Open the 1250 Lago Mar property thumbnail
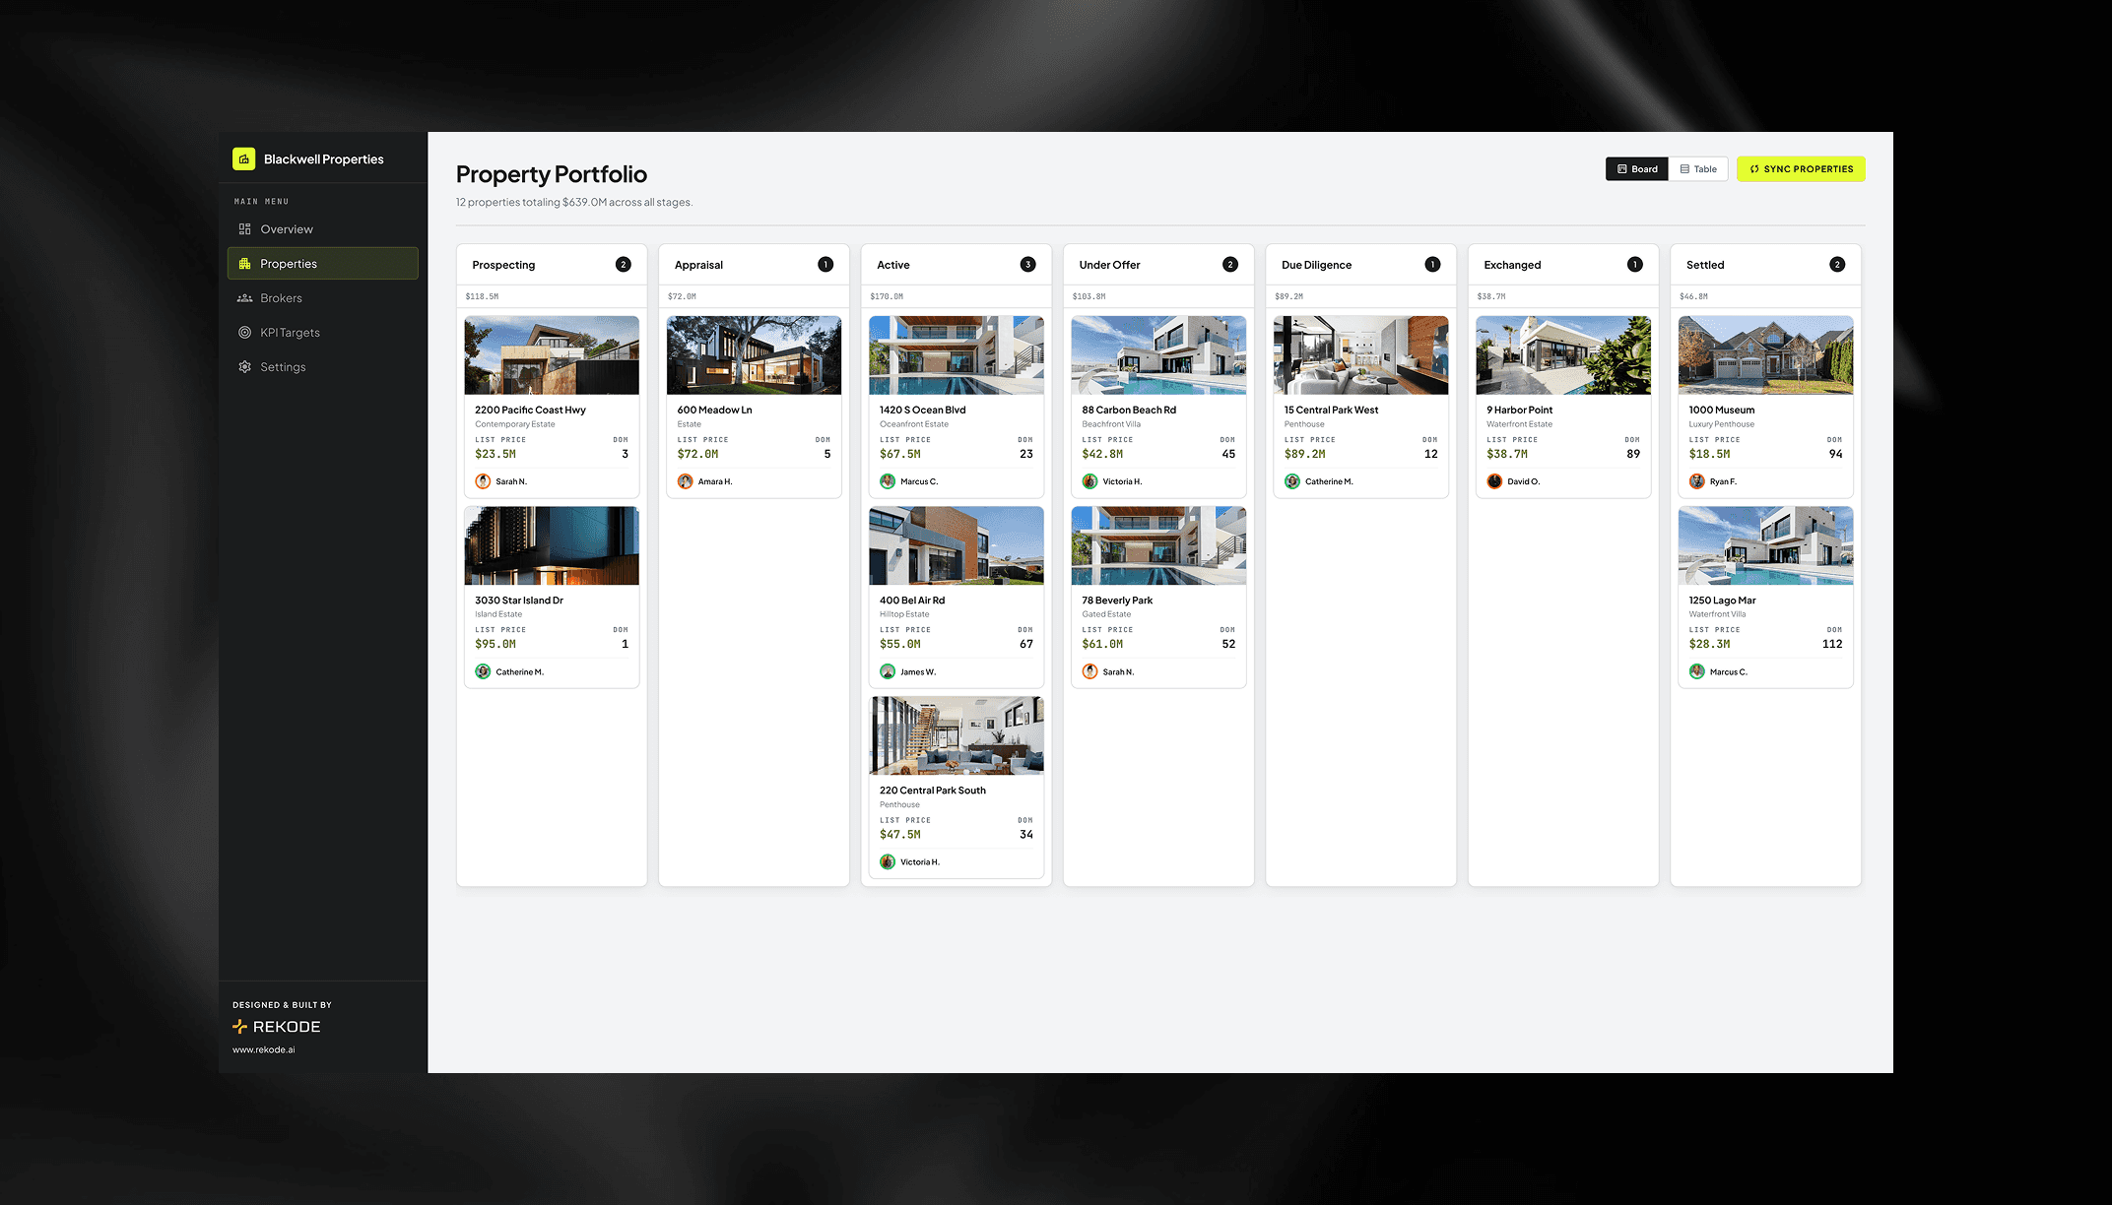 (x=1765, y=545)
